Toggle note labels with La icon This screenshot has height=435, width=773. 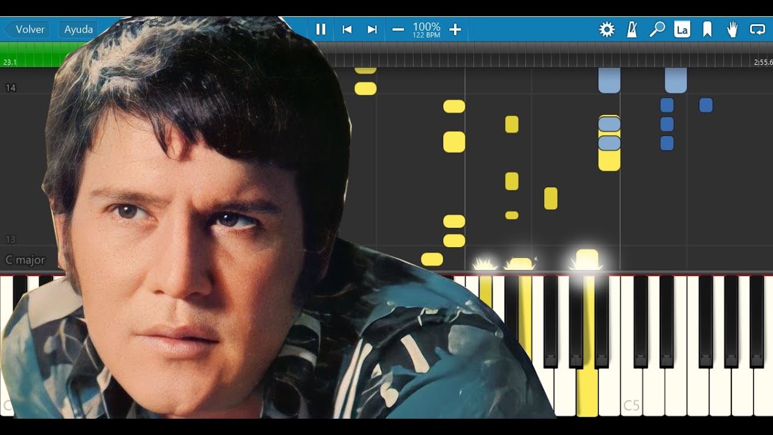[682, 29]
